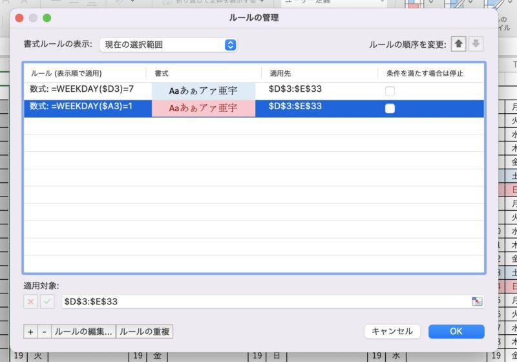Move selected rule down with arrow

click(476, 44)
